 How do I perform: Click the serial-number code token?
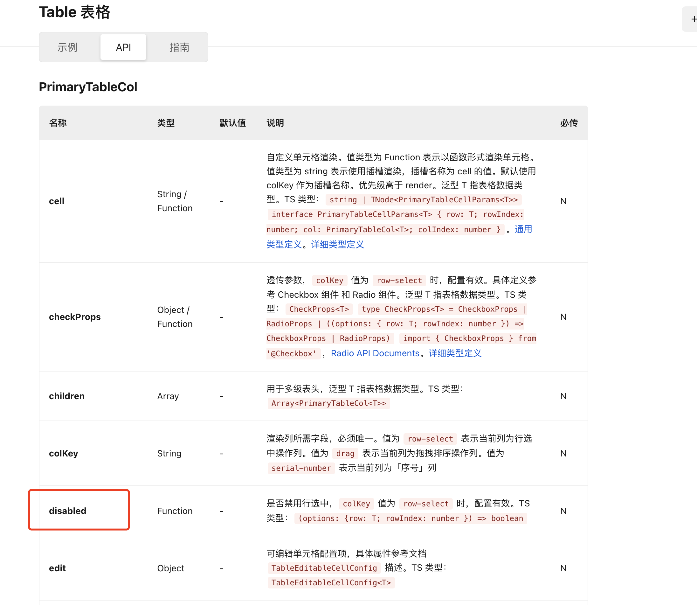[300, 468]
